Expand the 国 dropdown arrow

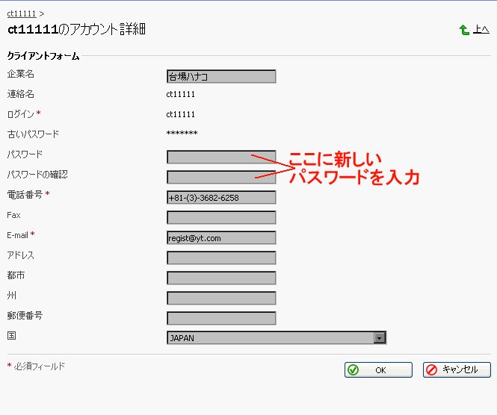(380, 338)
